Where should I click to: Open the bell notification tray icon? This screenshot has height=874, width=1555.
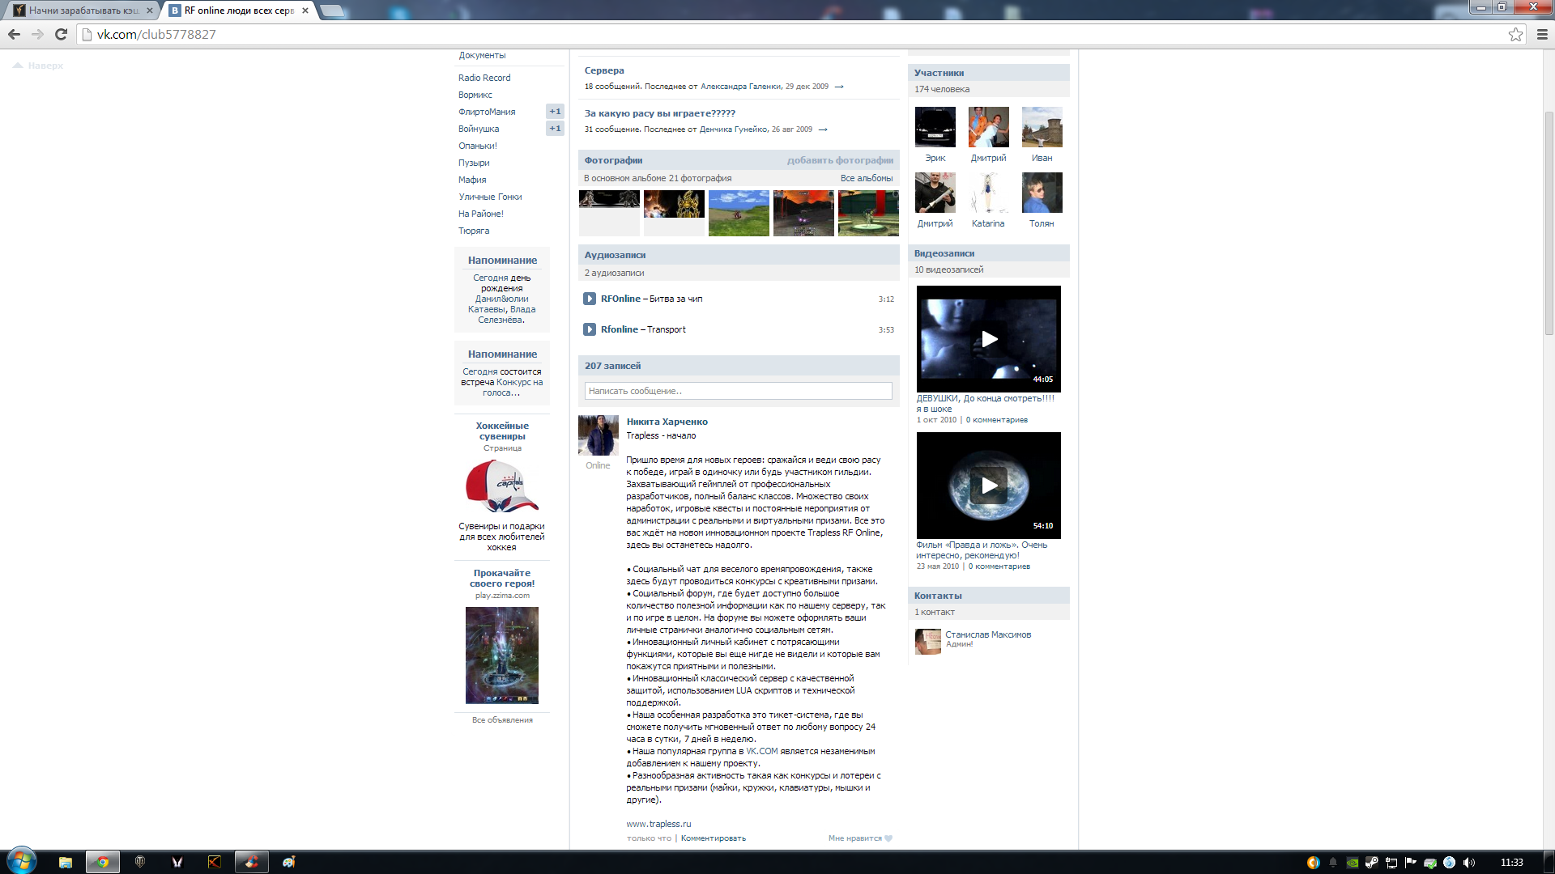pyautogui.click(x=1332, y=863)
